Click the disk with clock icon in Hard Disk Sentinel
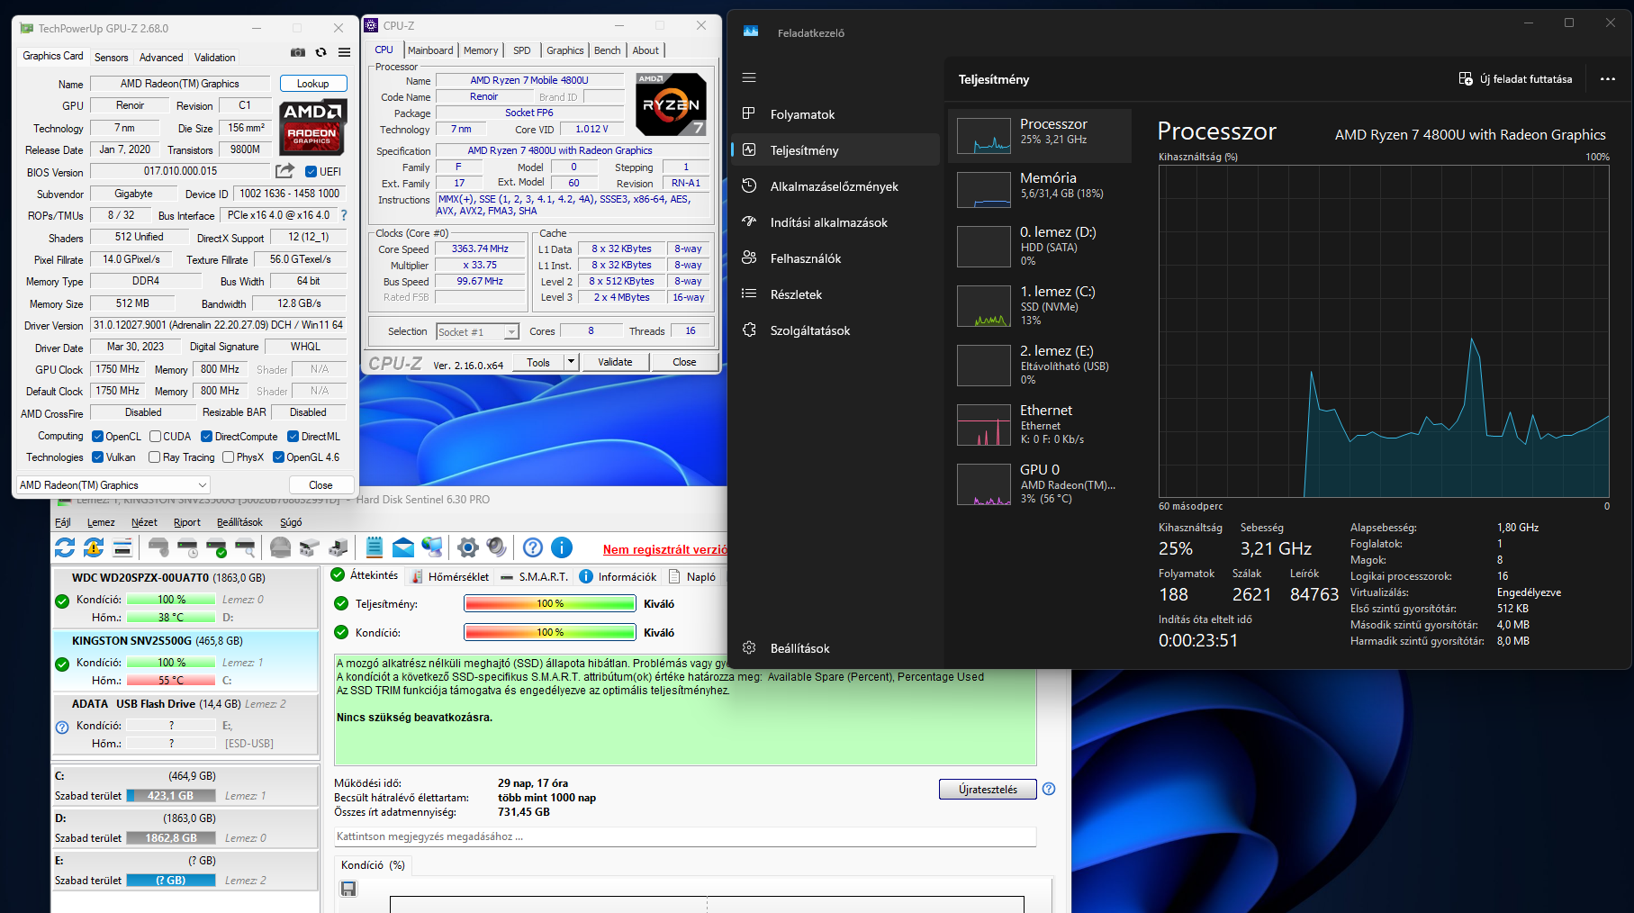The image size is (1634, 913). (x=187, y=547)
